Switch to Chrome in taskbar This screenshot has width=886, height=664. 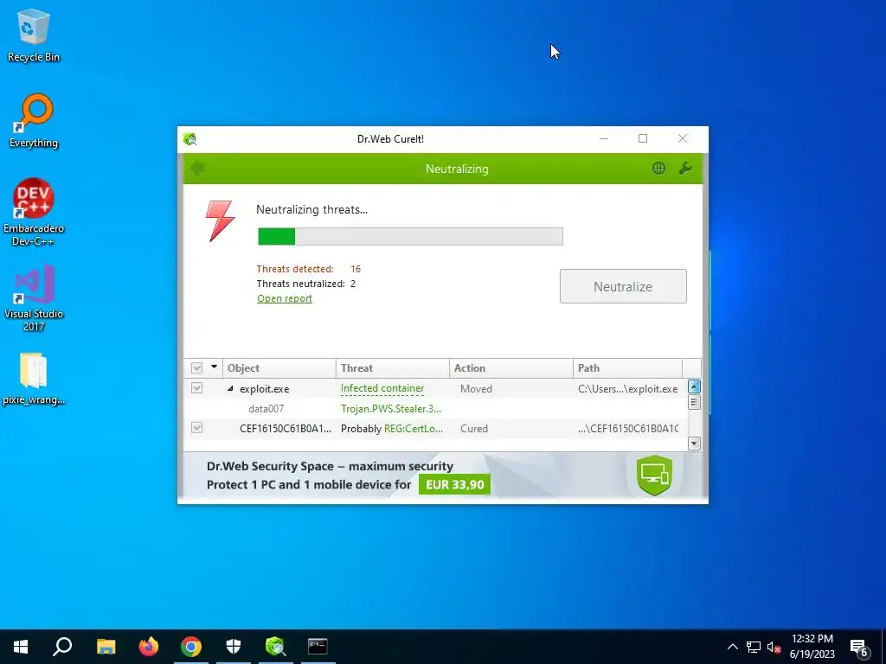[191, 647]
